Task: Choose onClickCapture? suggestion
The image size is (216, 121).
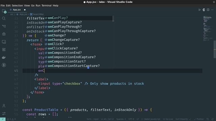Action: click(x=79, y=48)
